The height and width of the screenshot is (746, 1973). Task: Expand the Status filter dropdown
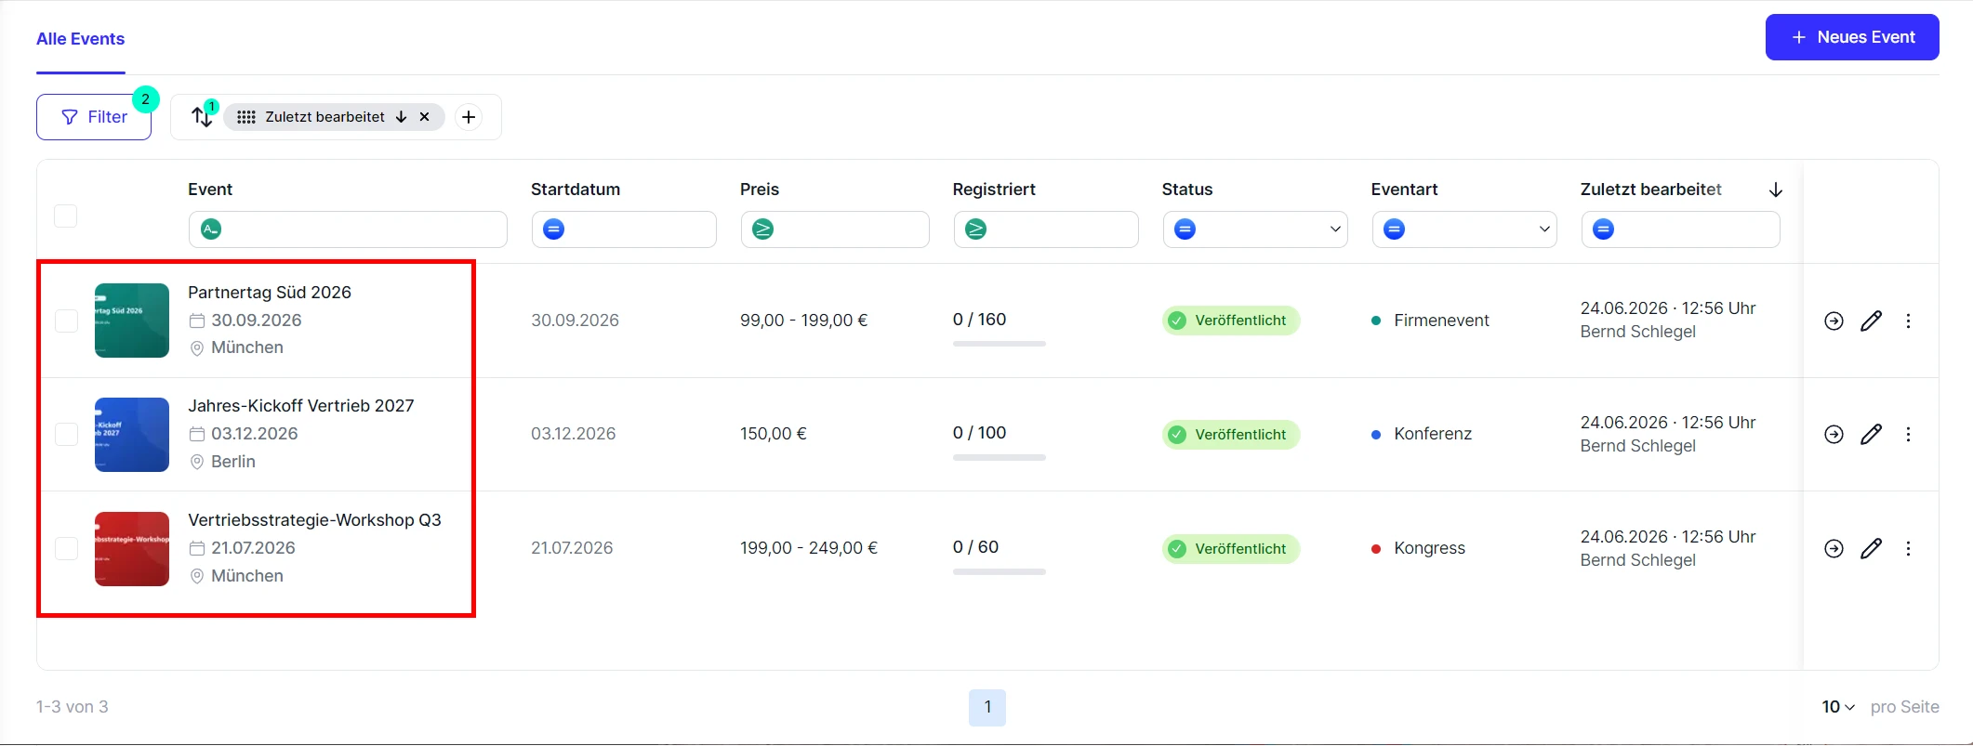[x=1255, y=229]
